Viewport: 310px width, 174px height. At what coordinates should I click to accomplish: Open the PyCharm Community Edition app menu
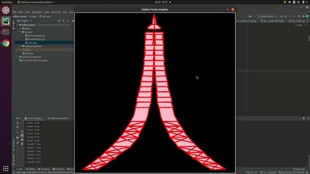pos(36,2)
